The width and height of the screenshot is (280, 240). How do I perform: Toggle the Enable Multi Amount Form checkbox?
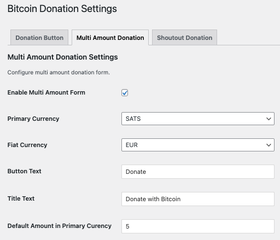pos(125,92)
